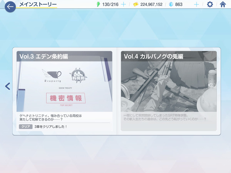This screenshot has height=173, width=231.
Task: Tap the blue pyroxene gem icon
Action: (171, 4)
